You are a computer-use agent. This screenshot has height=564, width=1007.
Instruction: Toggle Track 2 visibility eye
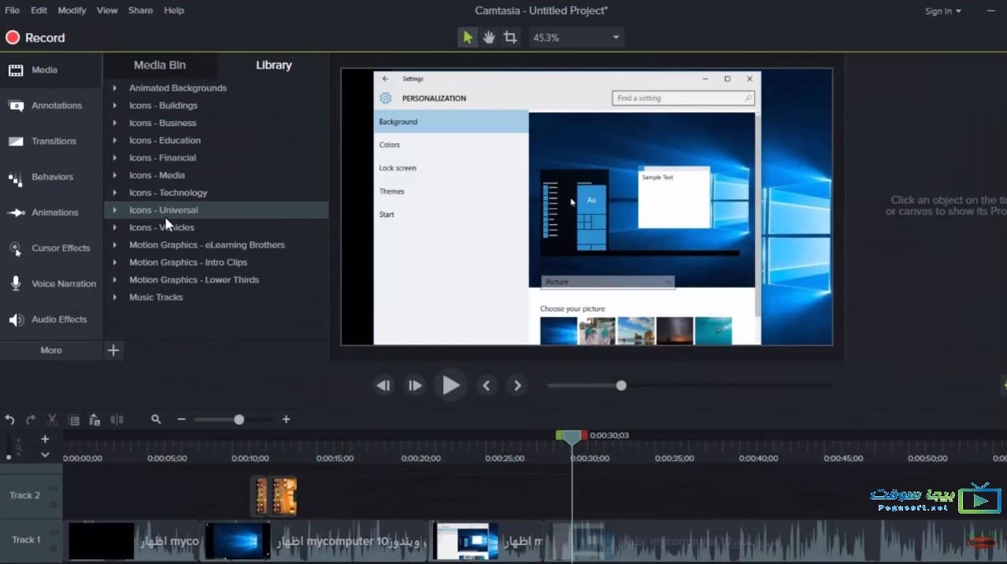tap(54, 488)
